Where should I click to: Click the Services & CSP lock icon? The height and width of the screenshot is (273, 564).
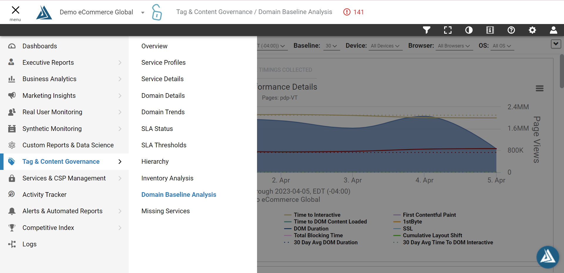pyautogui.click(x=12, y=178)
